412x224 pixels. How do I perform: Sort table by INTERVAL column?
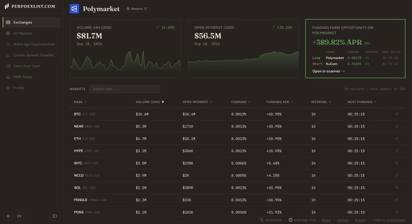321,102
